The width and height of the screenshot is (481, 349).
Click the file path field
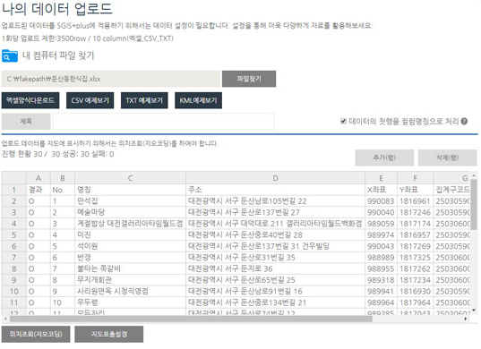111,79
